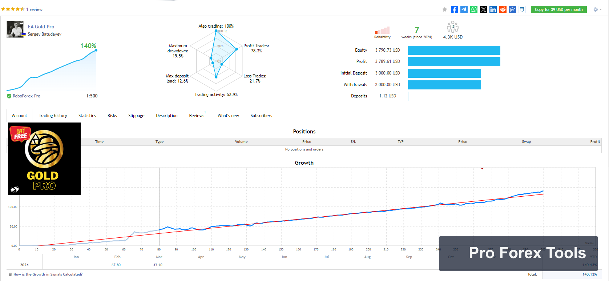Screen dimensions: 609x281
Task: Switch to the Trading history tab
Action: tap(53, 116)
